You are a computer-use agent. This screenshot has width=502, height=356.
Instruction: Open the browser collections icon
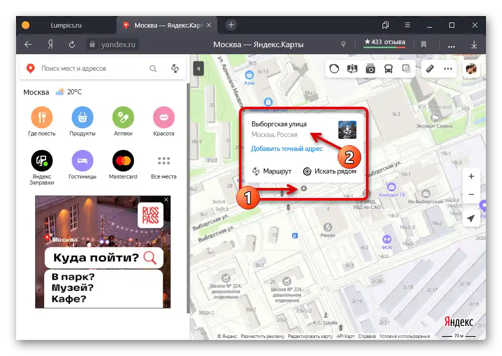(x=386, y=25)
